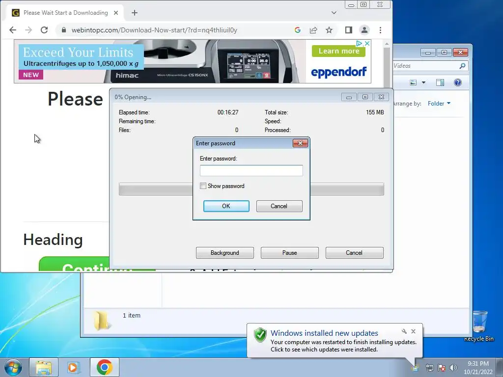The width and height of the screenshot is (503, 377).
Task: Click the Explorer change view icon
Action: [413, 82]
